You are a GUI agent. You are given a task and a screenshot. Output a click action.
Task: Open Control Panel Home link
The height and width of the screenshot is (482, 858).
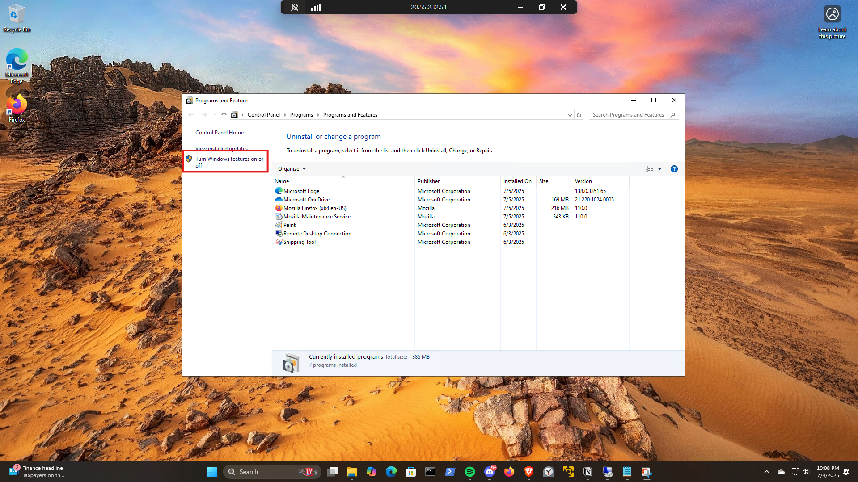(x=219, y=133)
